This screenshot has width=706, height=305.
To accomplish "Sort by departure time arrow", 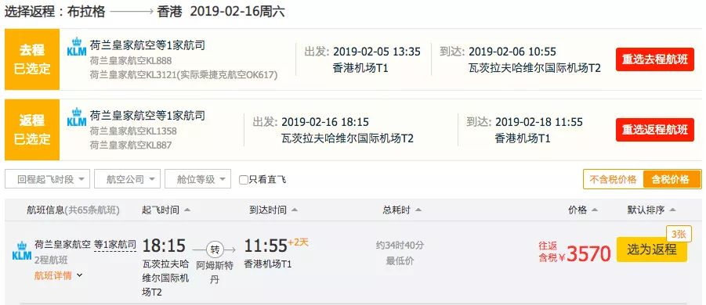I will 187,210.
